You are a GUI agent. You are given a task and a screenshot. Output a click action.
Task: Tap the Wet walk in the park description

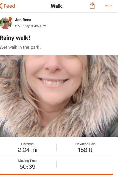tap(20, 47)
